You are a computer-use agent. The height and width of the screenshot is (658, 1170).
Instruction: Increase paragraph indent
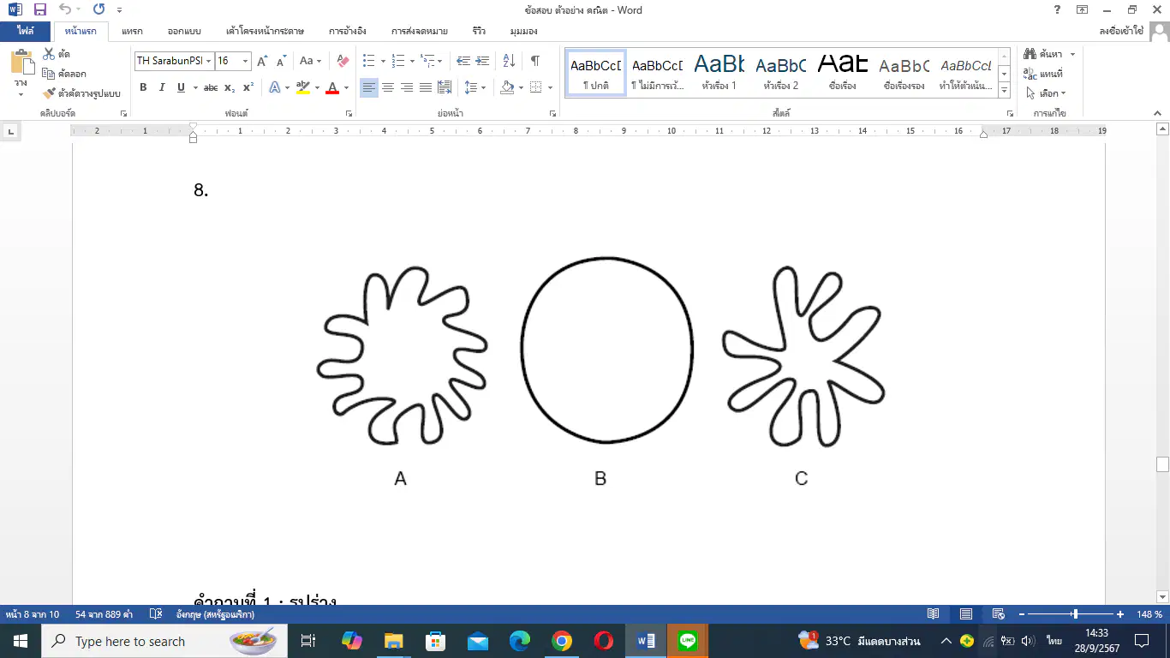coord(482,61)
